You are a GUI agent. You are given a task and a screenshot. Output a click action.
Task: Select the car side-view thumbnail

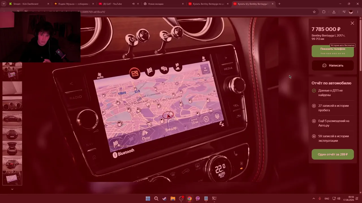(12, 118)
